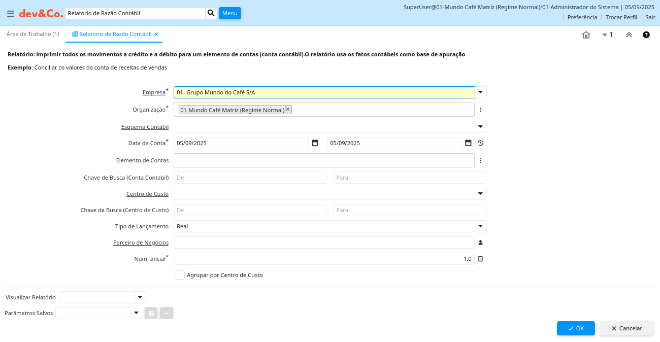Open calendar for start Data da Conta

tap(315, 143)
